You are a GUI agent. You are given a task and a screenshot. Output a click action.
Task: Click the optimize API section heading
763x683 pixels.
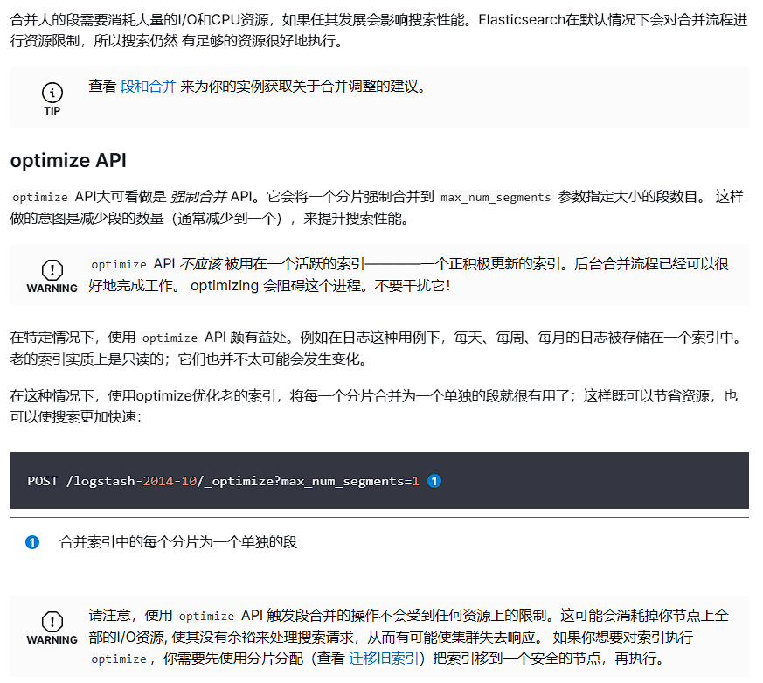[x=68, y=161]
